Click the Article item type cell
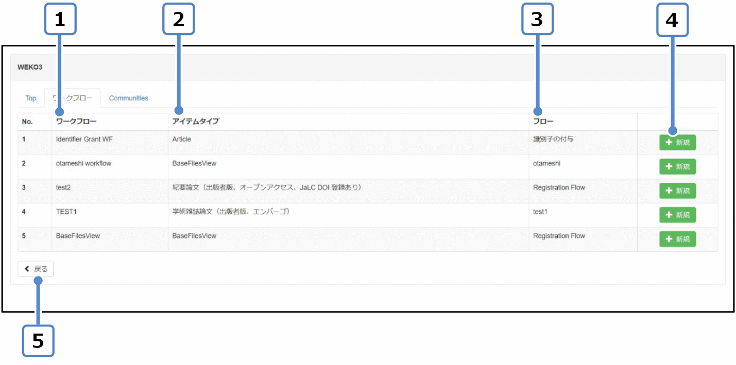 [x=182, y=139]
